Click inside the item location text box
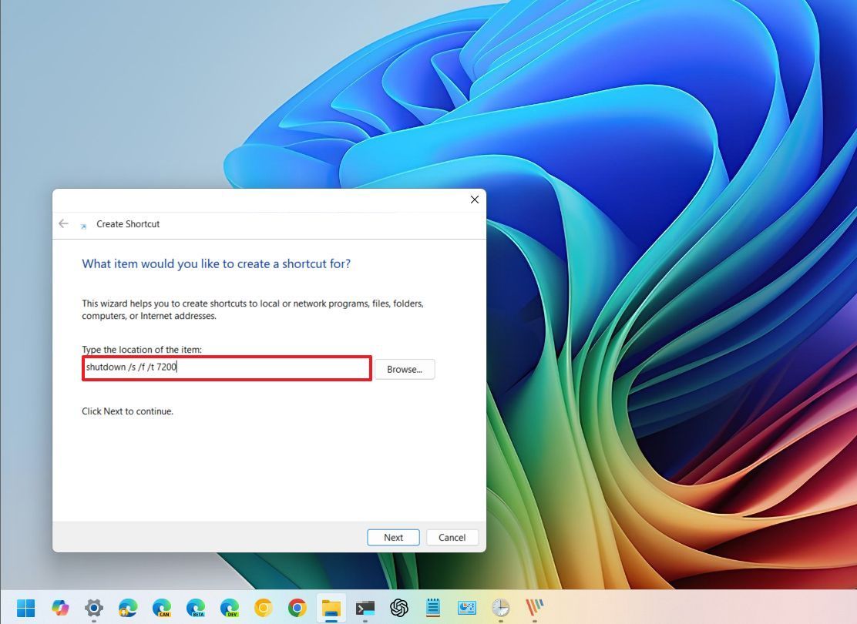The image size is (857, 624). (x=227, y=367)
